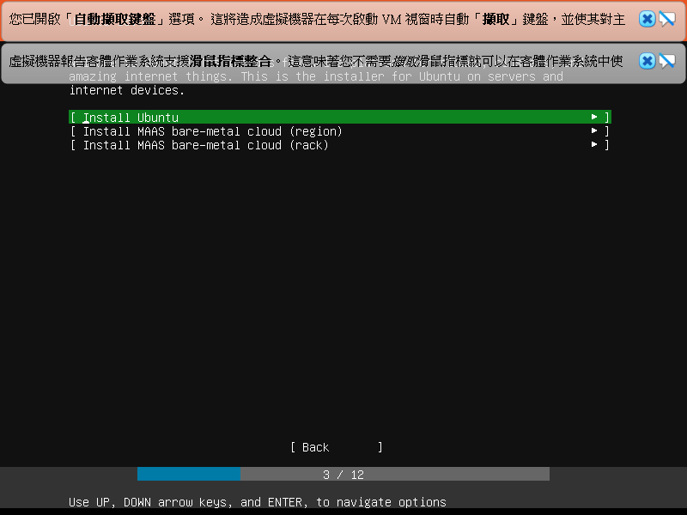The width and height of the screenshot is (687, 515).
Task: Dismiss the mouse pointer integration notification
Action: (x=647, y=61)
